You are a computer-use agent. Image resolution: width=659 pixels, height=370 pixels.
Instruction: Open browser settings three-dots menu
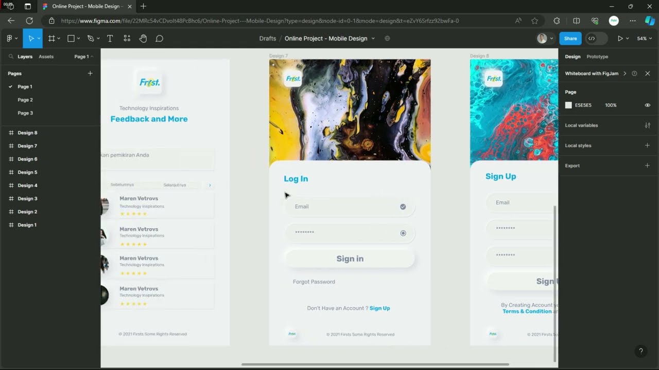[x=633, y=21]
